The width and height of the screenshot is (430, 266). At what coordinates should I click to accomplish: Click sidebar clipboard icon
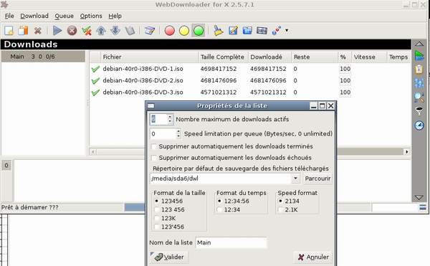pos(419,69)
